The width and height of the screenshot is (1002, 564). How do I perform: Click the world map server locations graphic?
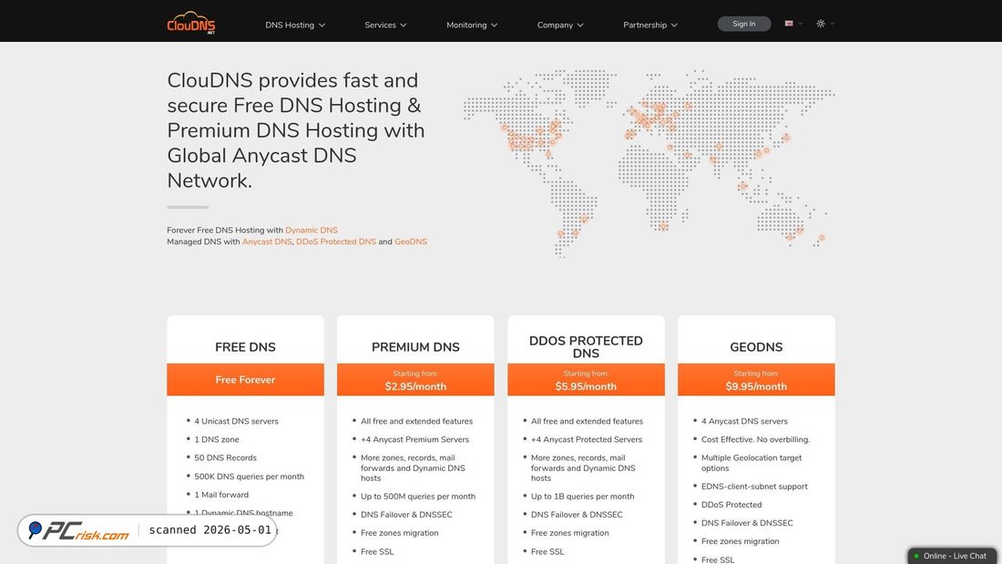pos(649,163)
